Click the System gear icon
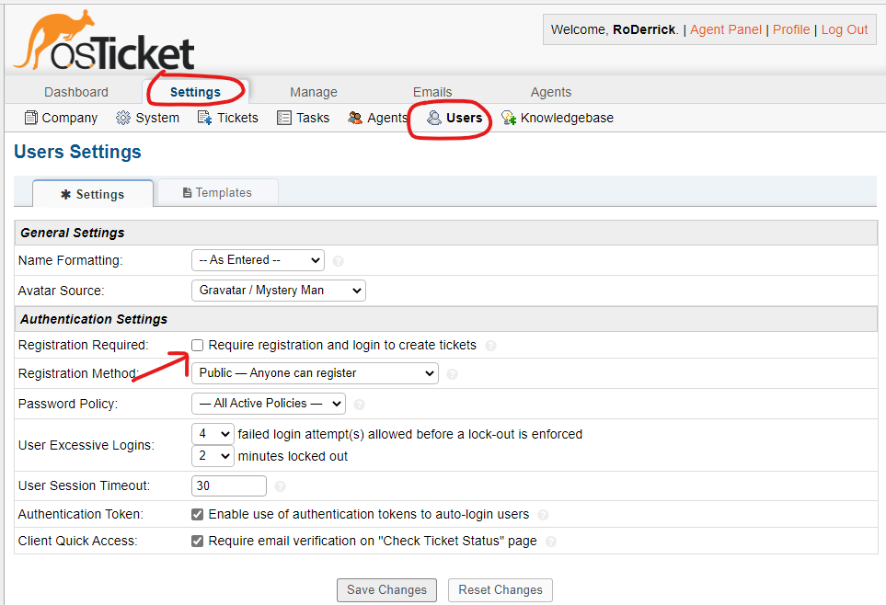 pyautogui.click(x=122, y=118)
